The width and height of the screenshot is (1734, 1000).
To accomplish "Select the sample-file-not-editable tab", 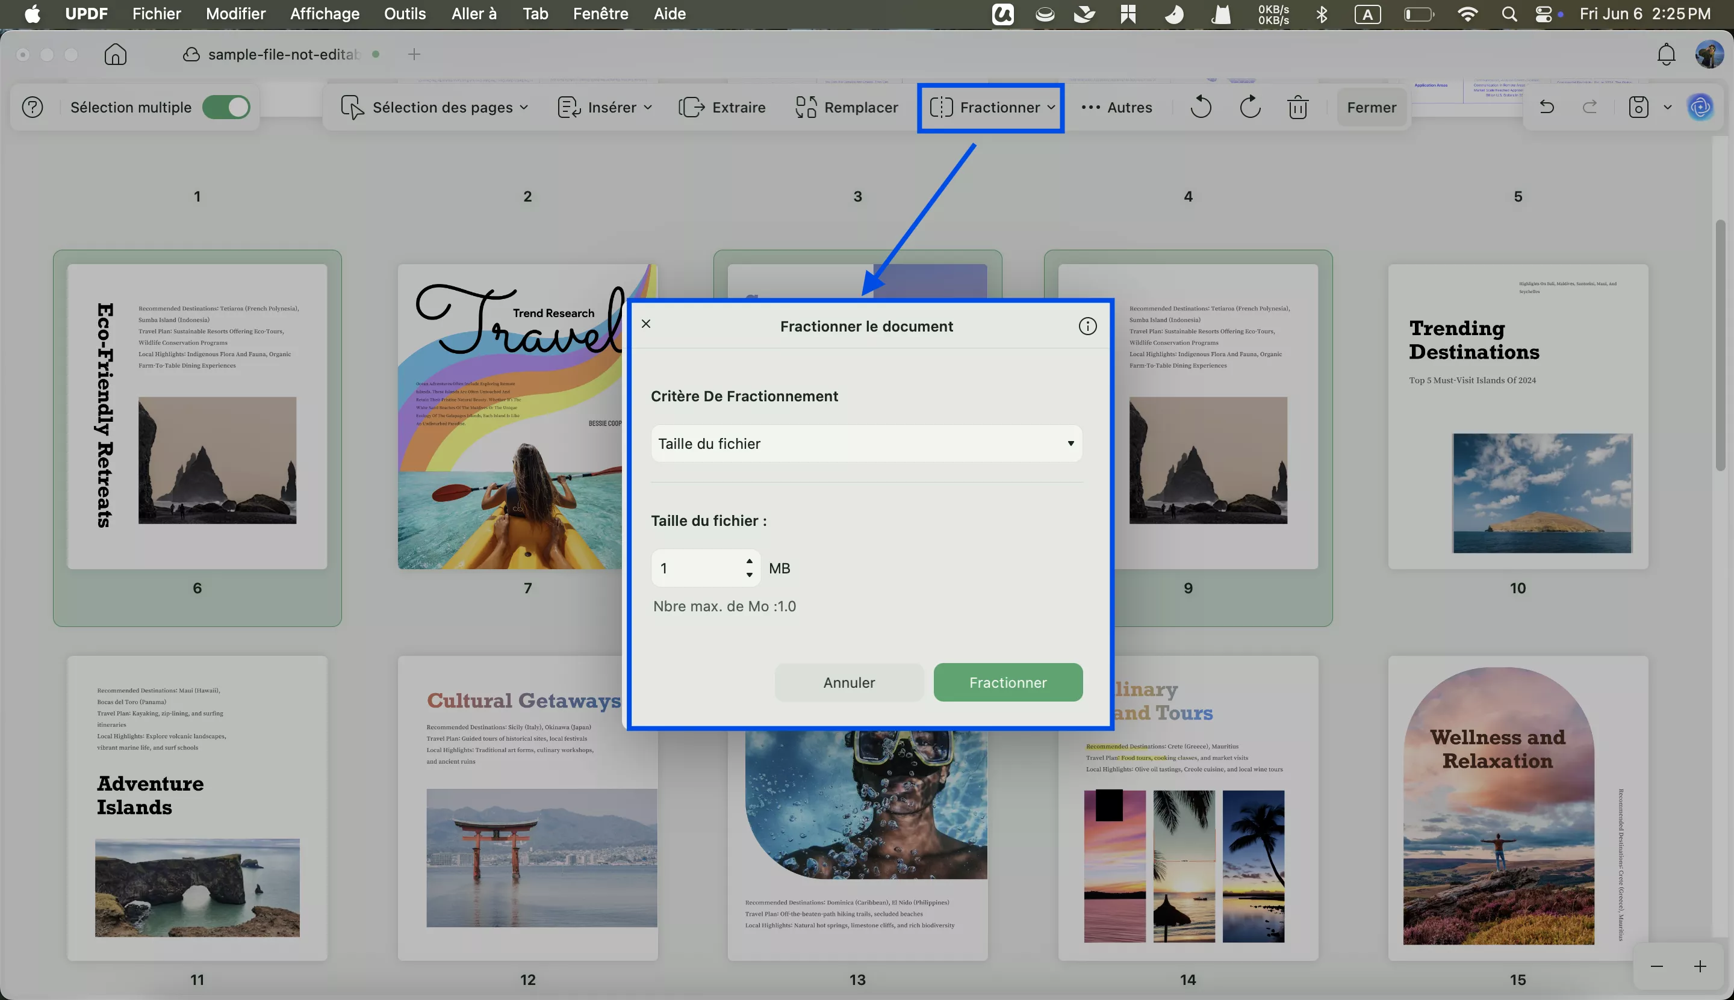I will (281, 54).
